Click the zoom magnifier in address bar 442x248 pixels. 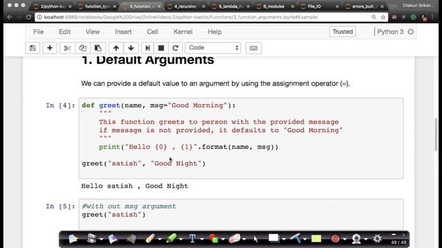pyautogui.click(x=374, y=17)
